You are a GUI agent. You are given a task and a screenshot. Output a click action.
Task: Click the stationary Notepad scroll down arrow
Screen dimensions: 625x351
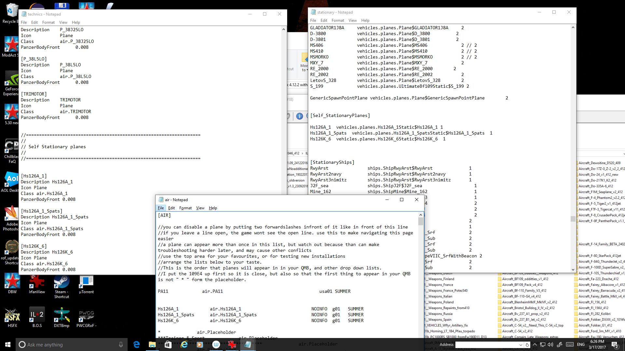[x=573, y=269]
